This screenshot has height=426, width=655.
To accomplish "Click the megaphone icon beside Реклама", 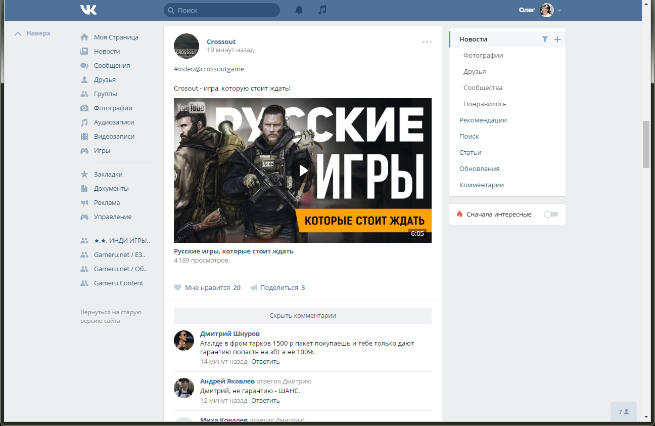I will 84,202.
